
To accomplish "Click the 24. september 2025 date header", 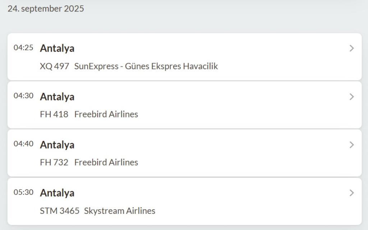I will 46,9.
